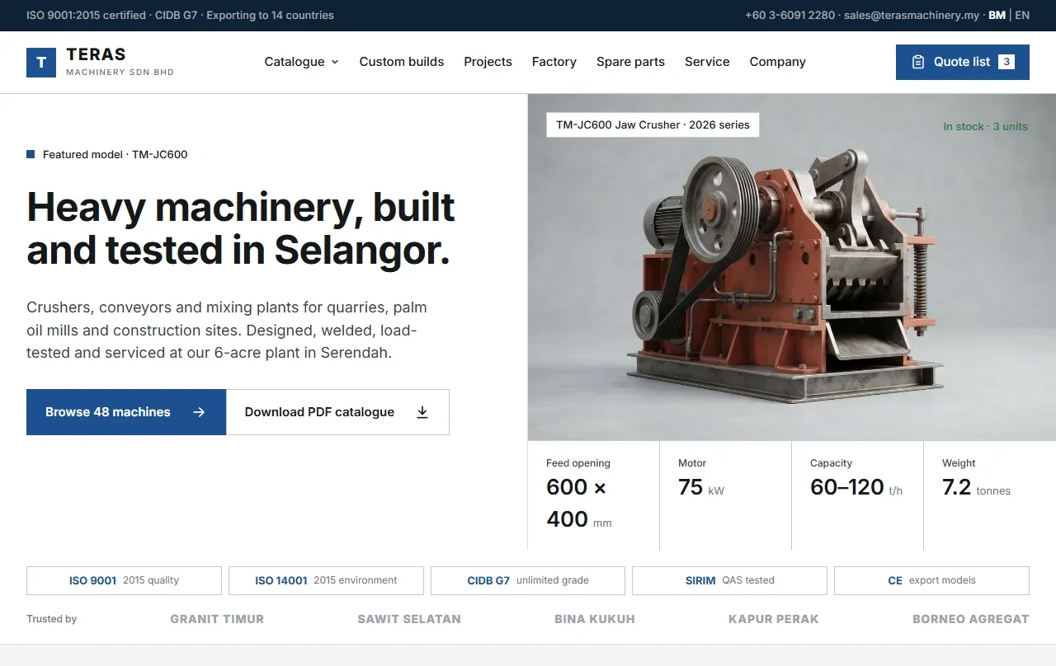
Task: Click the quote list count badge 3
Action: (1006, 62)
